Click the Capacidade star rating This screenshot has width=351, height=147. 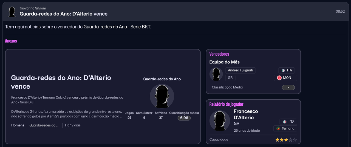(286, 140)
